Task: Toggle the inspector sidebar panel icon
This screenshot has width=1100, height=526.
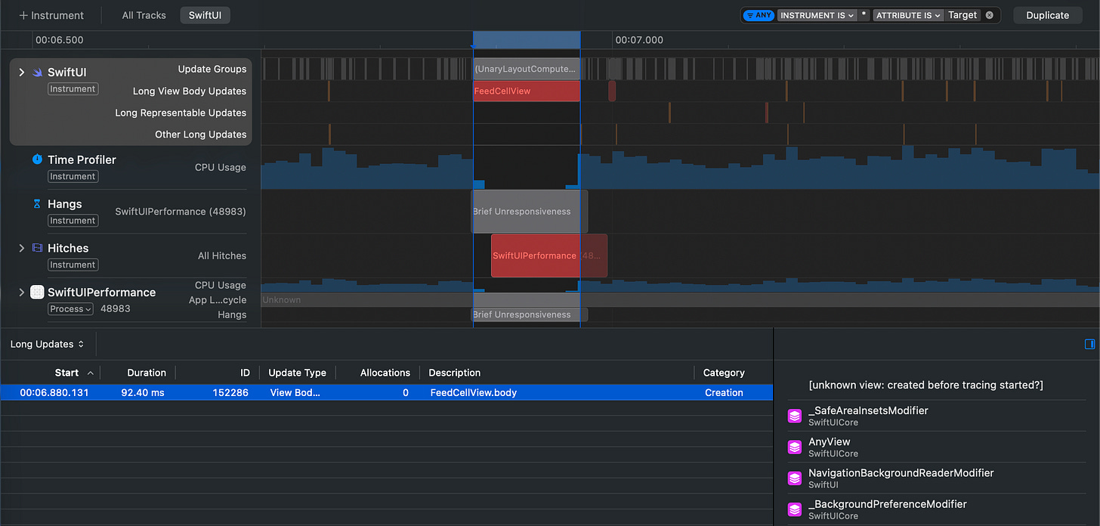Action: pyautogui.click(x=1089, y=344)
